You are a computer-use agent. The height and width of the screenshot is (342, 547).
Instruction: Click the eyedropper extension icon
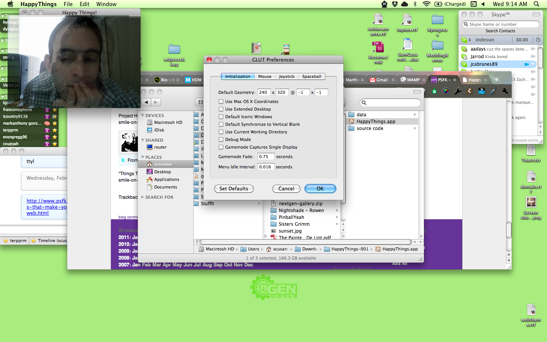(x=493, y=91)
